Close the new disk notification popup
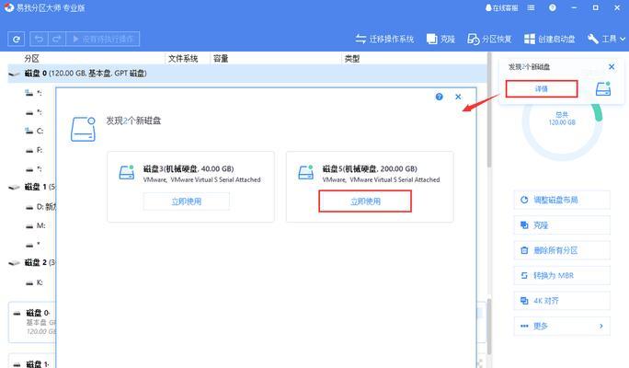629x368 pixels. 612,66
